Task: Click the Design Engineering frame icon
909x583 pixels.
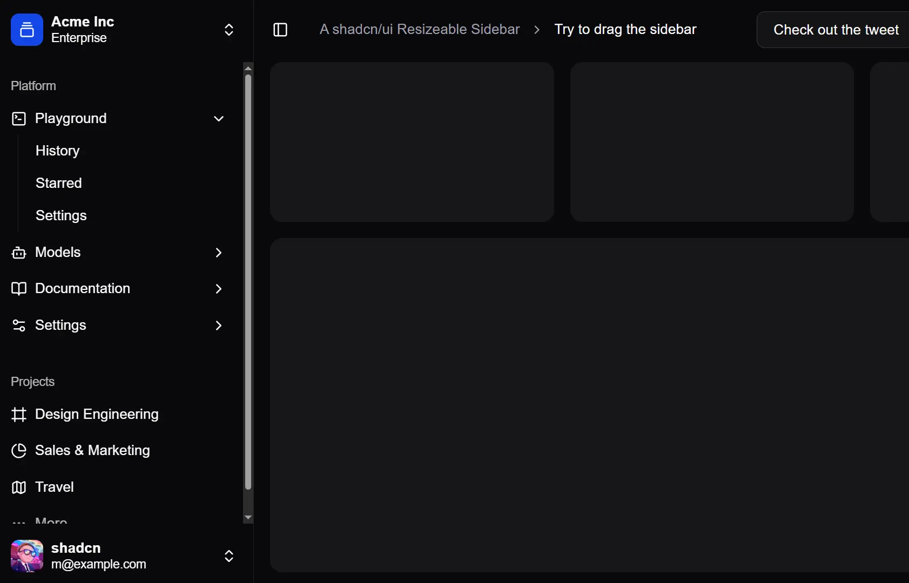Action: tap(19, 415)
